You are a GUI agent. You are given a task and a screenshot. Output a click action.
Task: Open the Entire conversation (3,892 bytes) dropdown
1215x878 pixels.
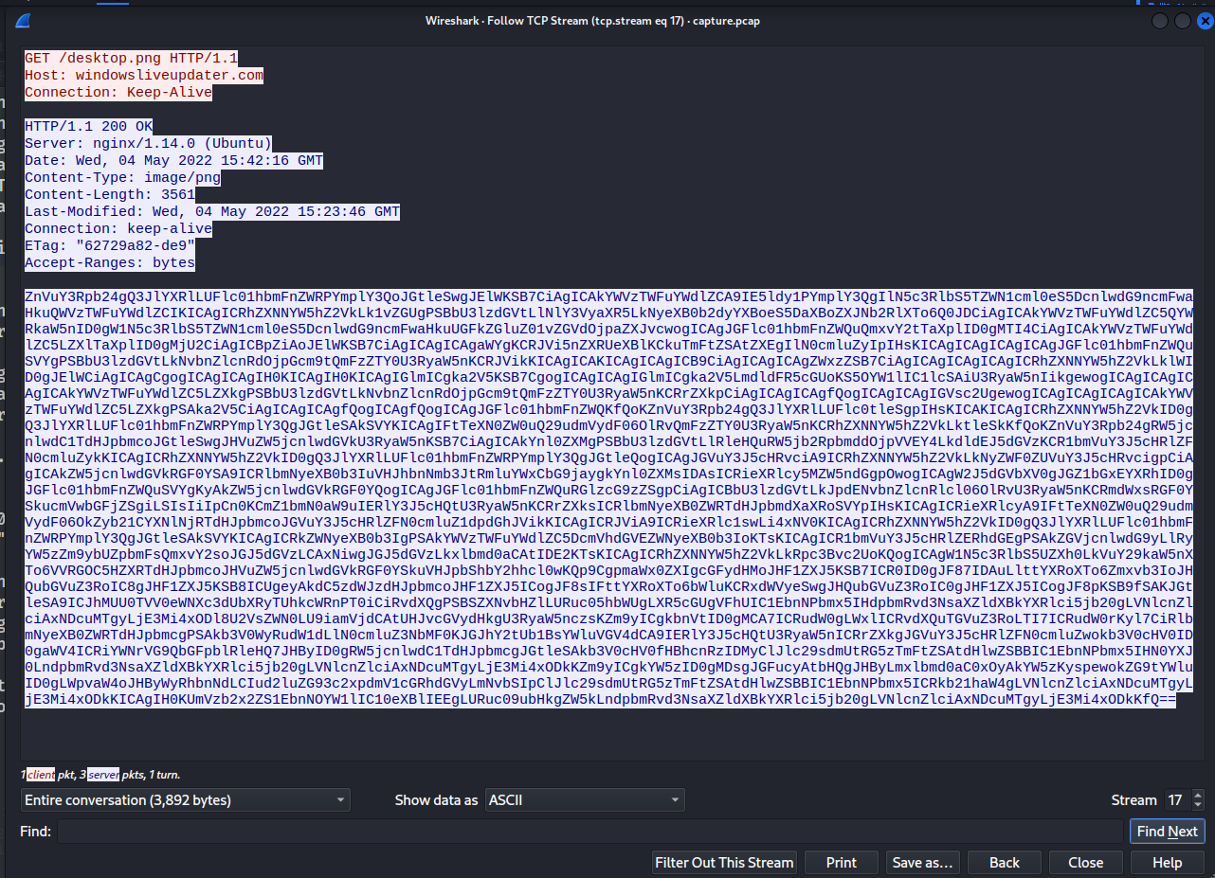click(186, 800)
